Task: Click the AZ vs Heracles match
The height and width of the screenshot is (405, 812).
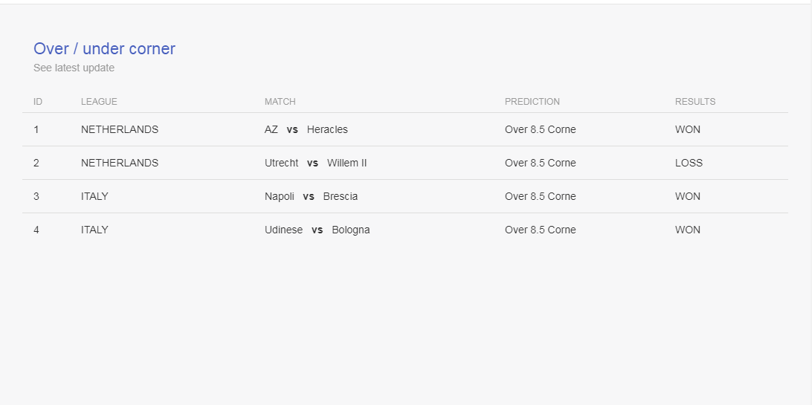Action: 306,129
